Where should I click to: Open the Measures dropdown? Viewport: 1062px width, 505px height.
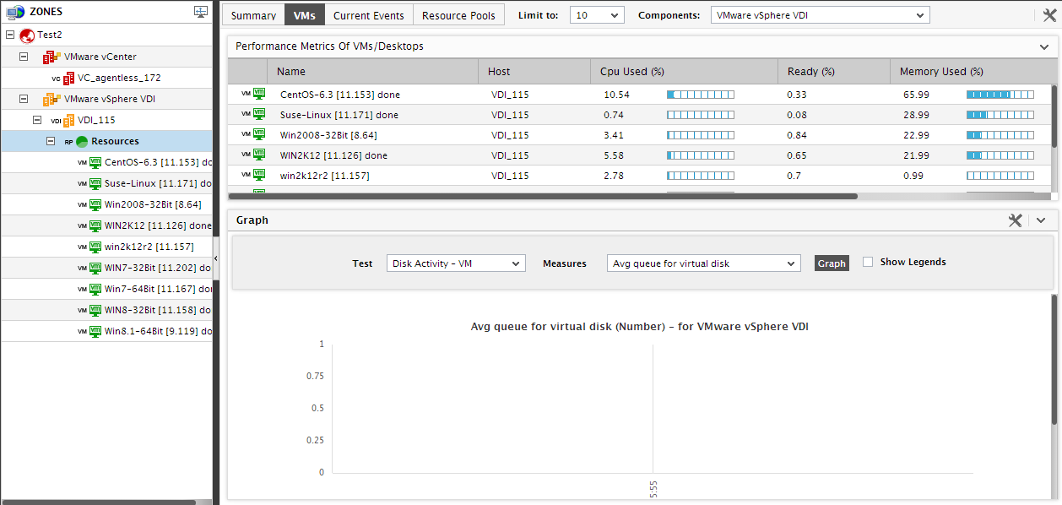[x=703, y=263]
